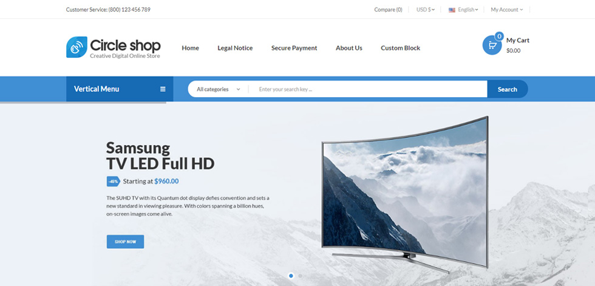Click the SUHD TV description paragraph
Screen dimensions: 595x286
(x=188, y=206)
